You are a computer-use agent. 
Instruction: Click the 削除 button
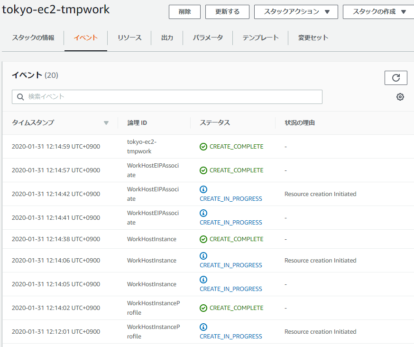click(184, 12)
